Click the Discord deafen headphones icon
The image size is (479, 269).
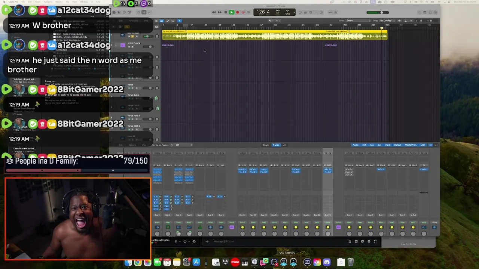pos(185,241)
